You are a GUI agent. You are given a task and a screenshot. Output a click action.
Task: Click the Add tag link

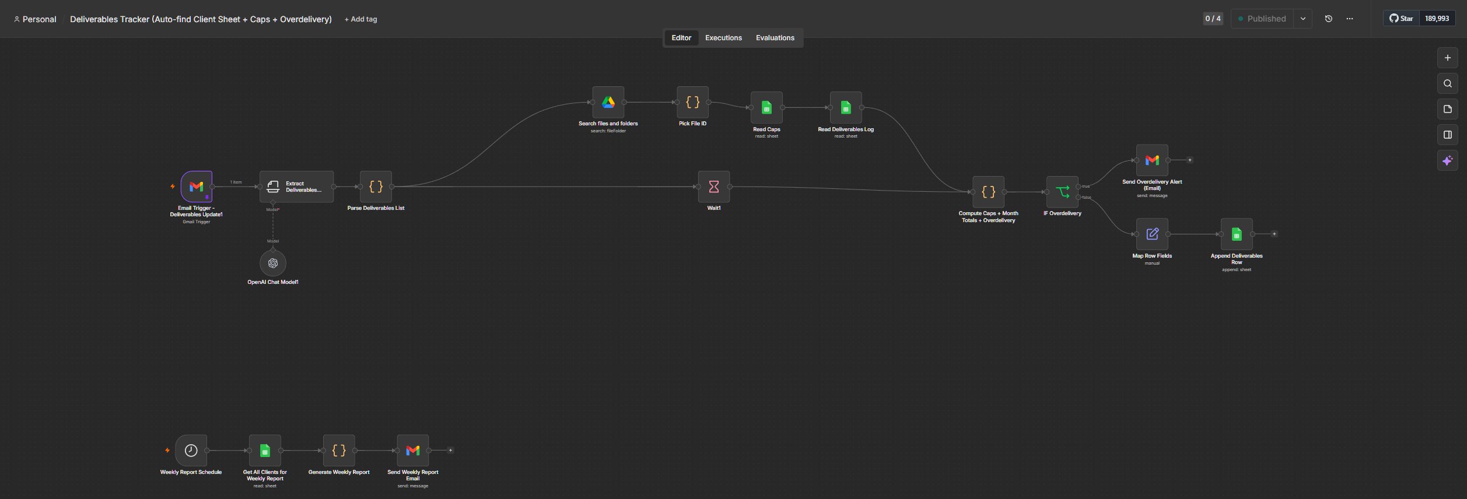coord(360,19)
